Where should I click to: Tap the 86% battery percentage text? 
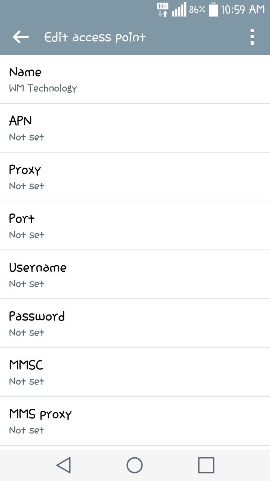[x=197, y=10]
